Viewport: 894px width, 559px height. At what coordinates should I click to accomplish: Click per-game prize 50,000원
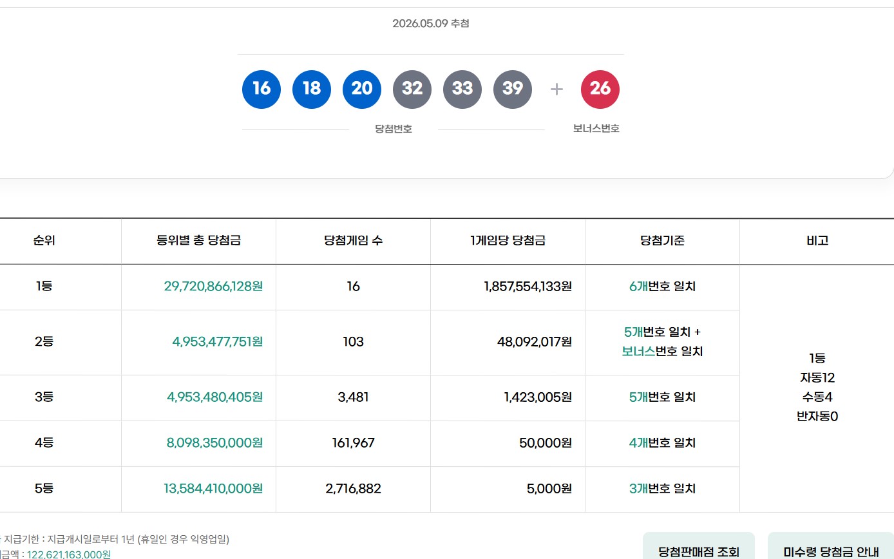(546, 443)
